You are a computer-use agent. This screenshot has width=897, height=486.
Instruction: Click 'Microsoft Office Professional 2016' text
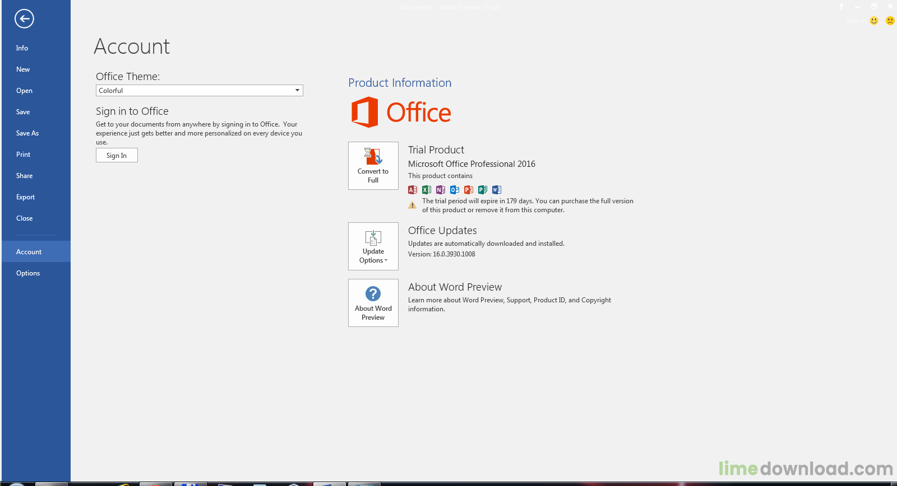point(471,164)
